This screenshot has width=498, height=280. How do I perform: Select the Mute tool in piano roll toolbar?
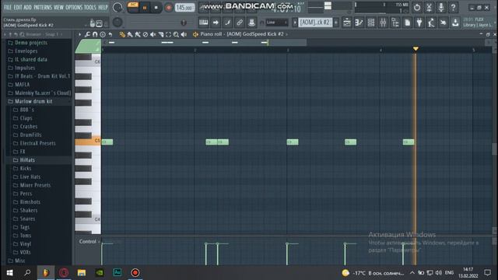pyautogui.click(x=153, y=34)
